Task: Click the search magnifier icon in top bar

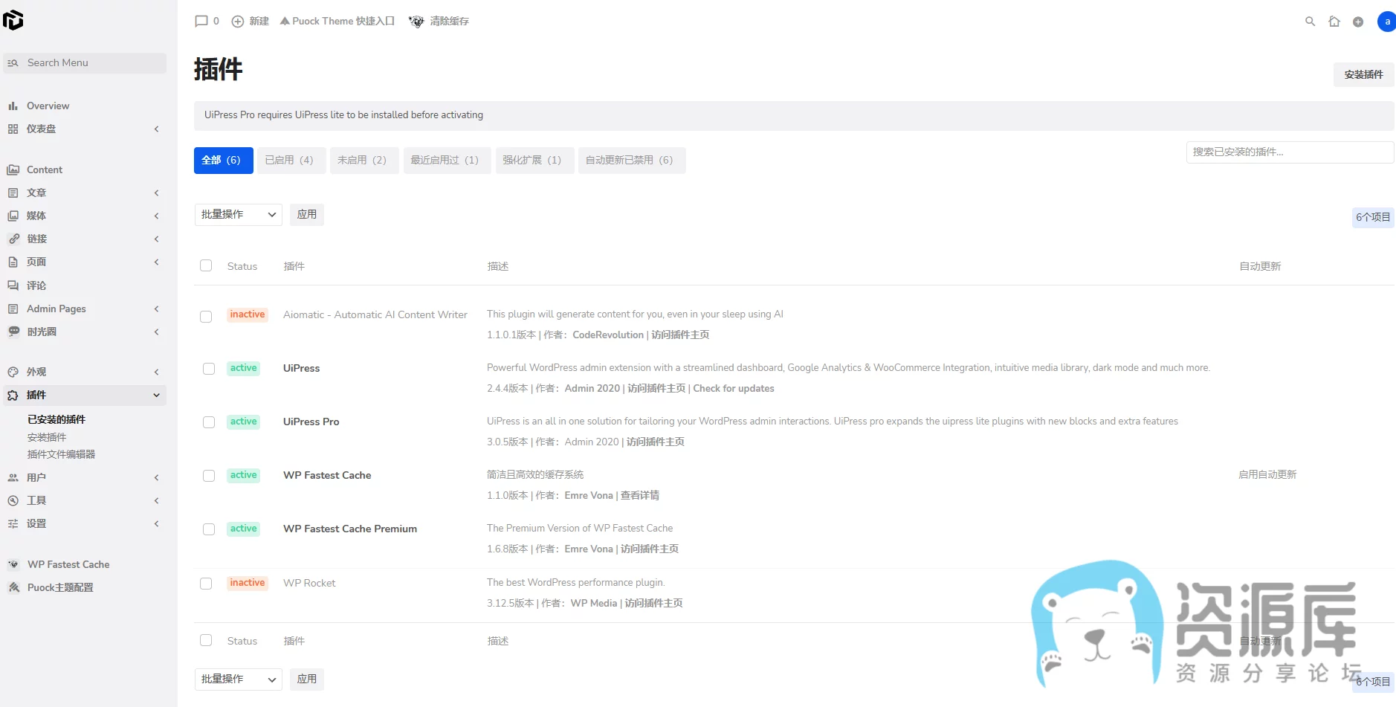Action: [1310, 22]
